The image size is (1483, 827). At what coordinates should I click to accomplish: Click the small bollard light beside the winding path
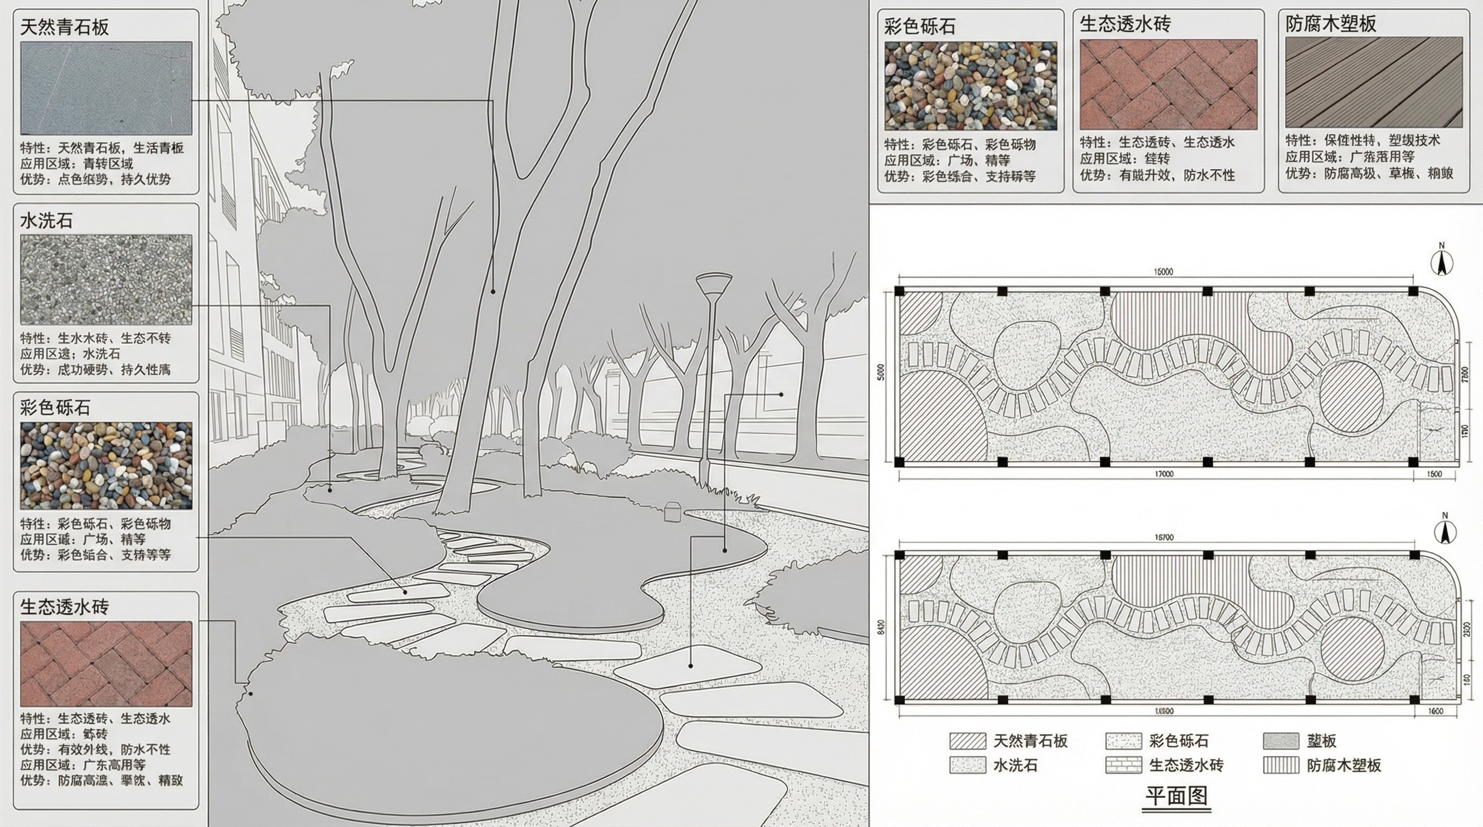(x=673, y=511)
